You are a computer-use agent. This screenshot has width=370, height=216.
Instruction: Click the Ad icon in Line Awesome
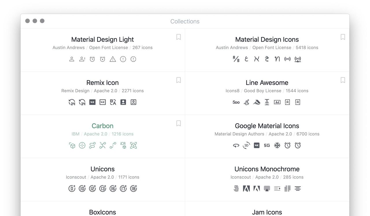coord(277,102)
